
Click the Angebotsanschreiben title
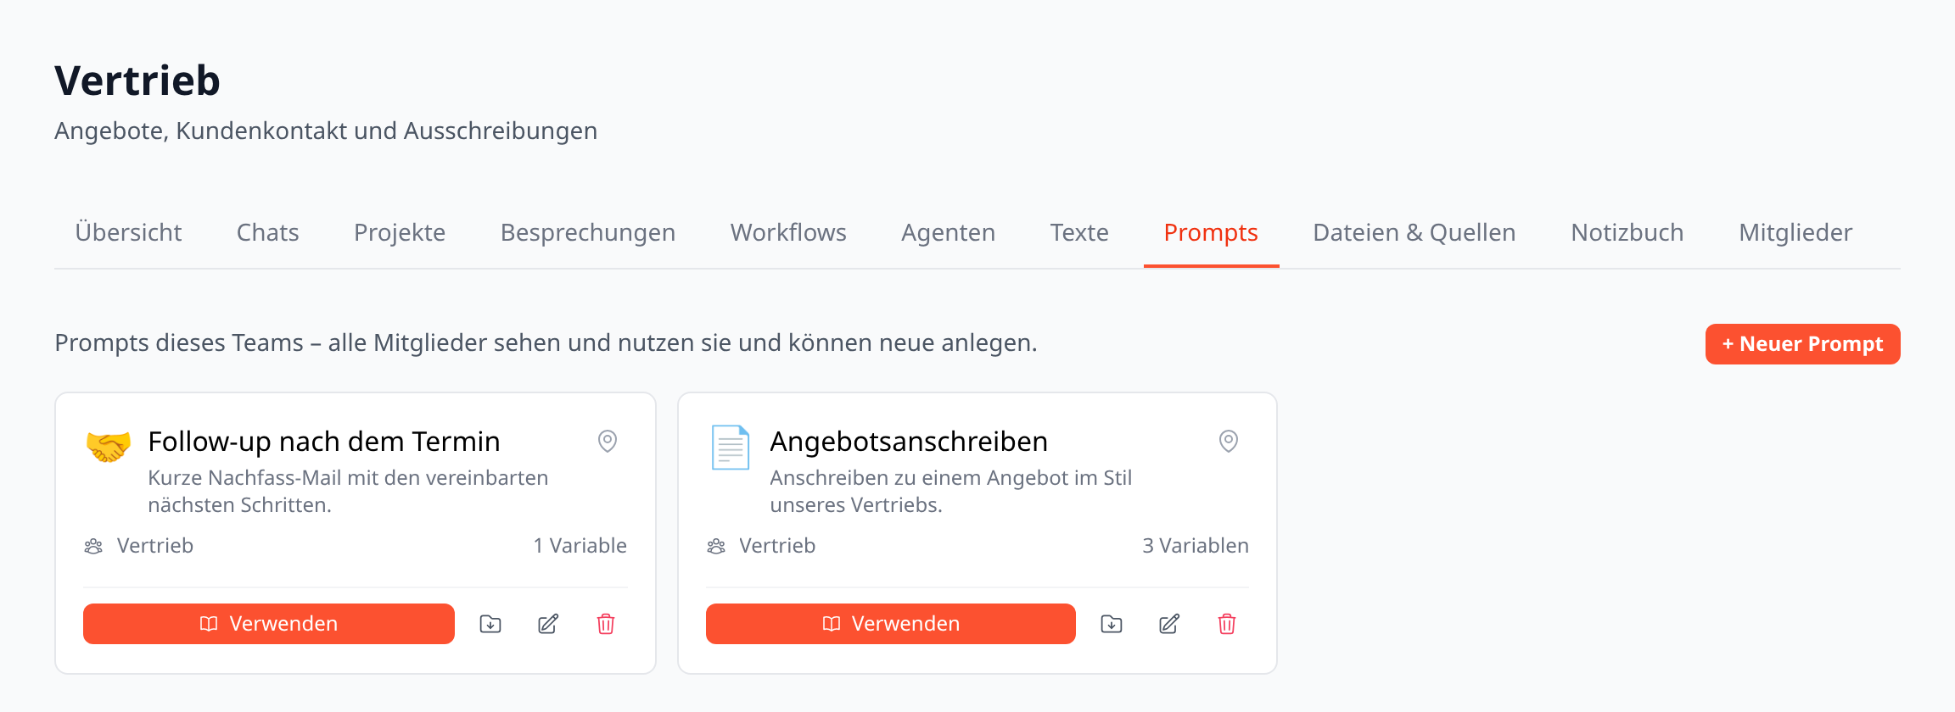pos(909,442)
